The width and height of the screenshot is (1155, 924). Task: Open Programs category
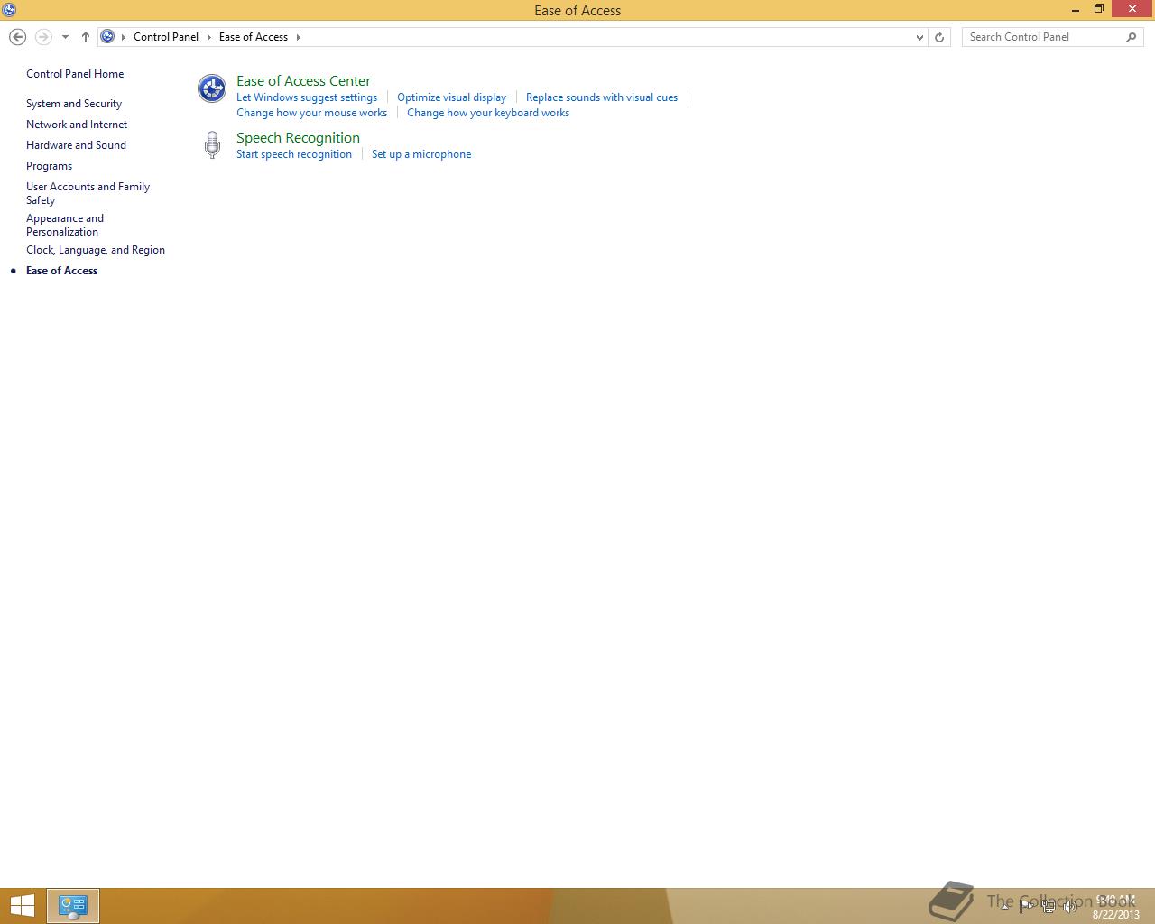49,166
